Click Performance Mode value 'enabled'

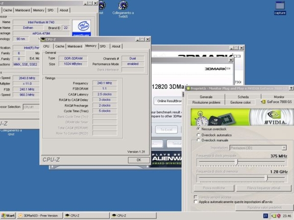click(133, 64)
